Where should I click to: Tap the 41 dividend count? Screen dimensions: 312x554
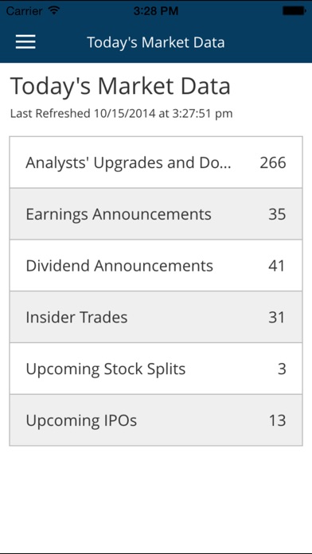(x=277, y=266)
